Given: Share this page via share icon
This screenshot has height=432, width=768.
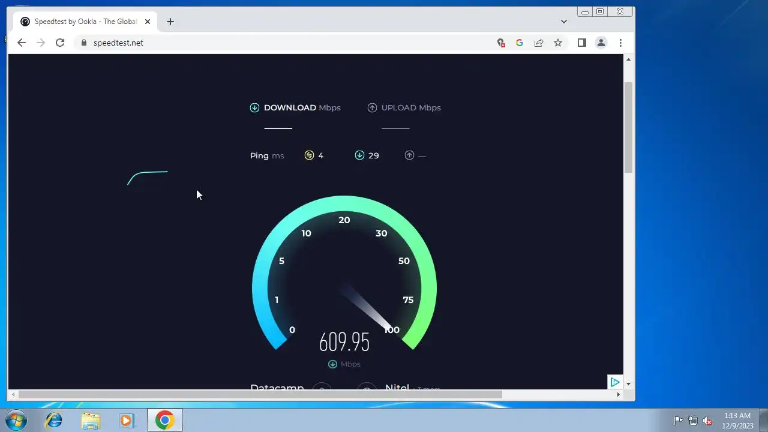Looking at the screenshot, I should coord(539,43).
